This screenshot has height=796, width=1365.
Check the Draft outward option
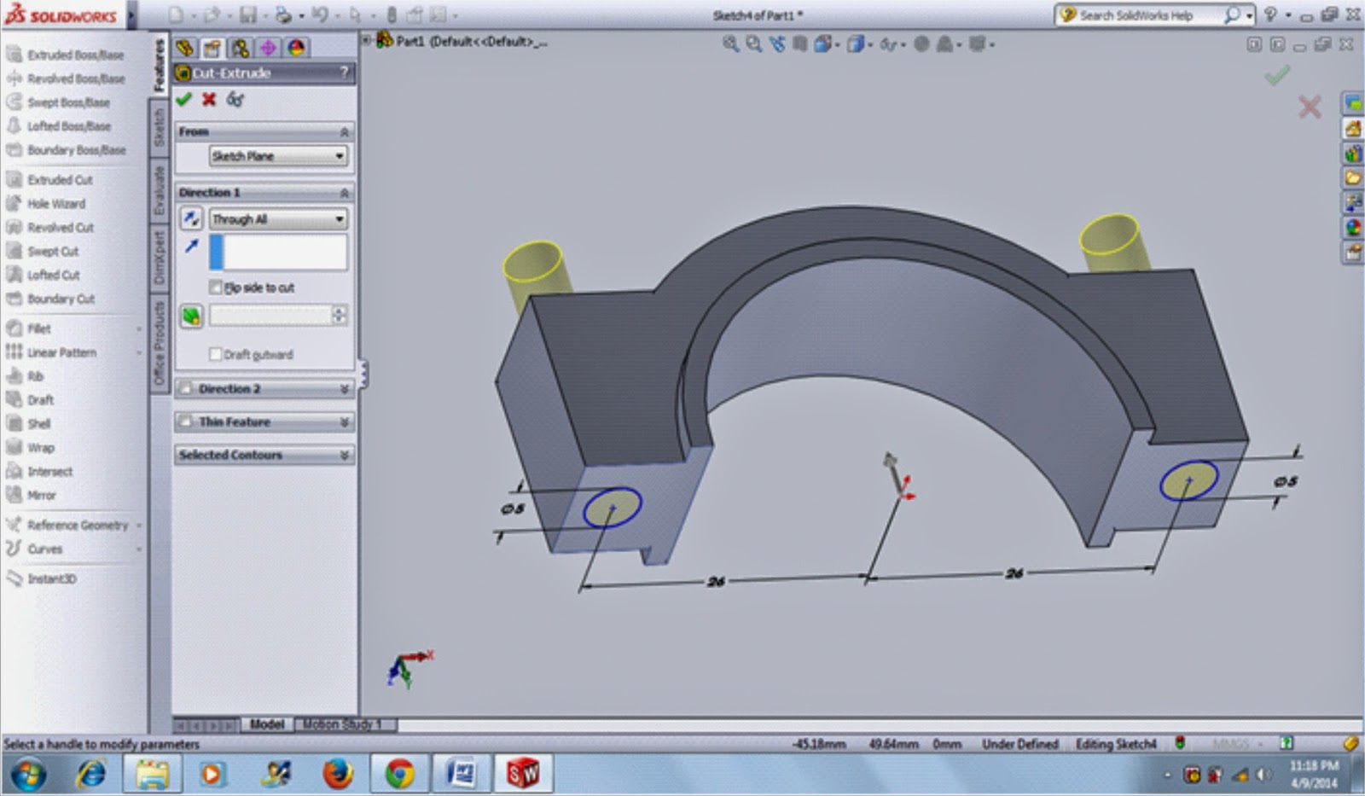point(216,355)
